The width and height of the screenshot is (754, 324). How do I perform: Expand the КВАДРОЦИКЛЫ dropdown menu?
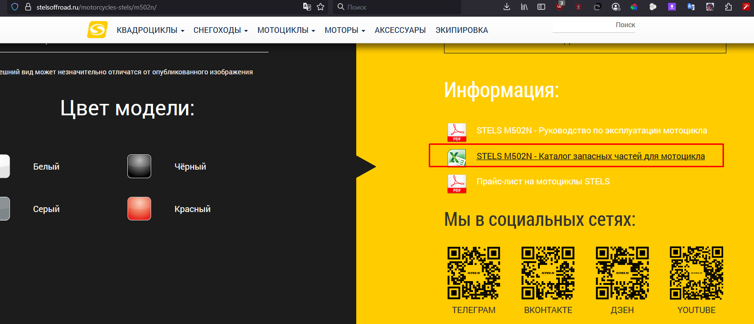150,30
